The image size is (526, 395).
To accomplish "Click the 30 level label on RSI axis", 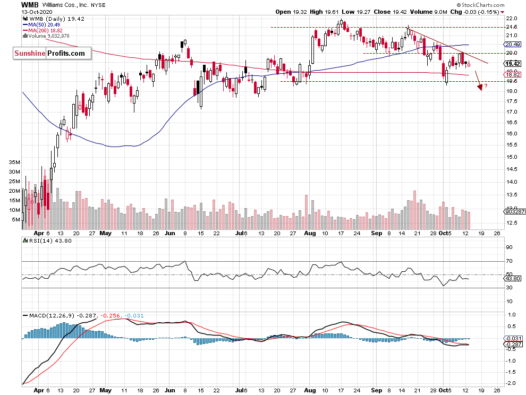I will pyautogui.click(x=510, y=287).
